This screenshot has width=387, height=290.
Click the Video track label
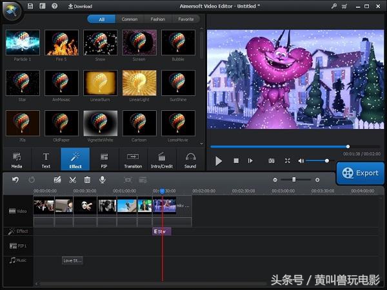[x=18, y=211]
